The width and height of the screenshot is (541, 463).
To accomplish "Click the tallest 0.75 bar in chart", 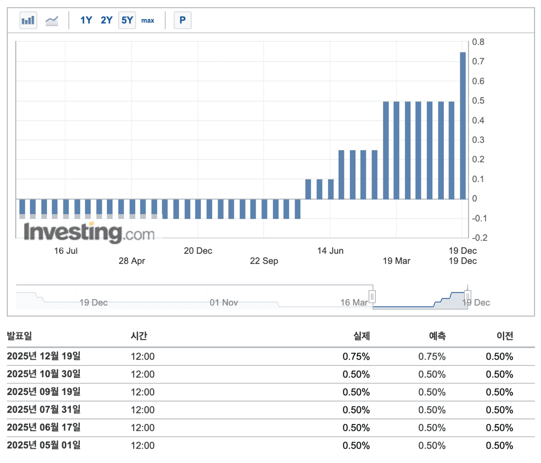I will (463, 125).
